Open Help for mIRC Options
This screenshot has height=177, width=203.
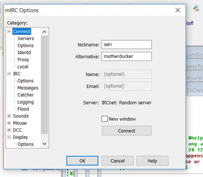click(152, 161)
